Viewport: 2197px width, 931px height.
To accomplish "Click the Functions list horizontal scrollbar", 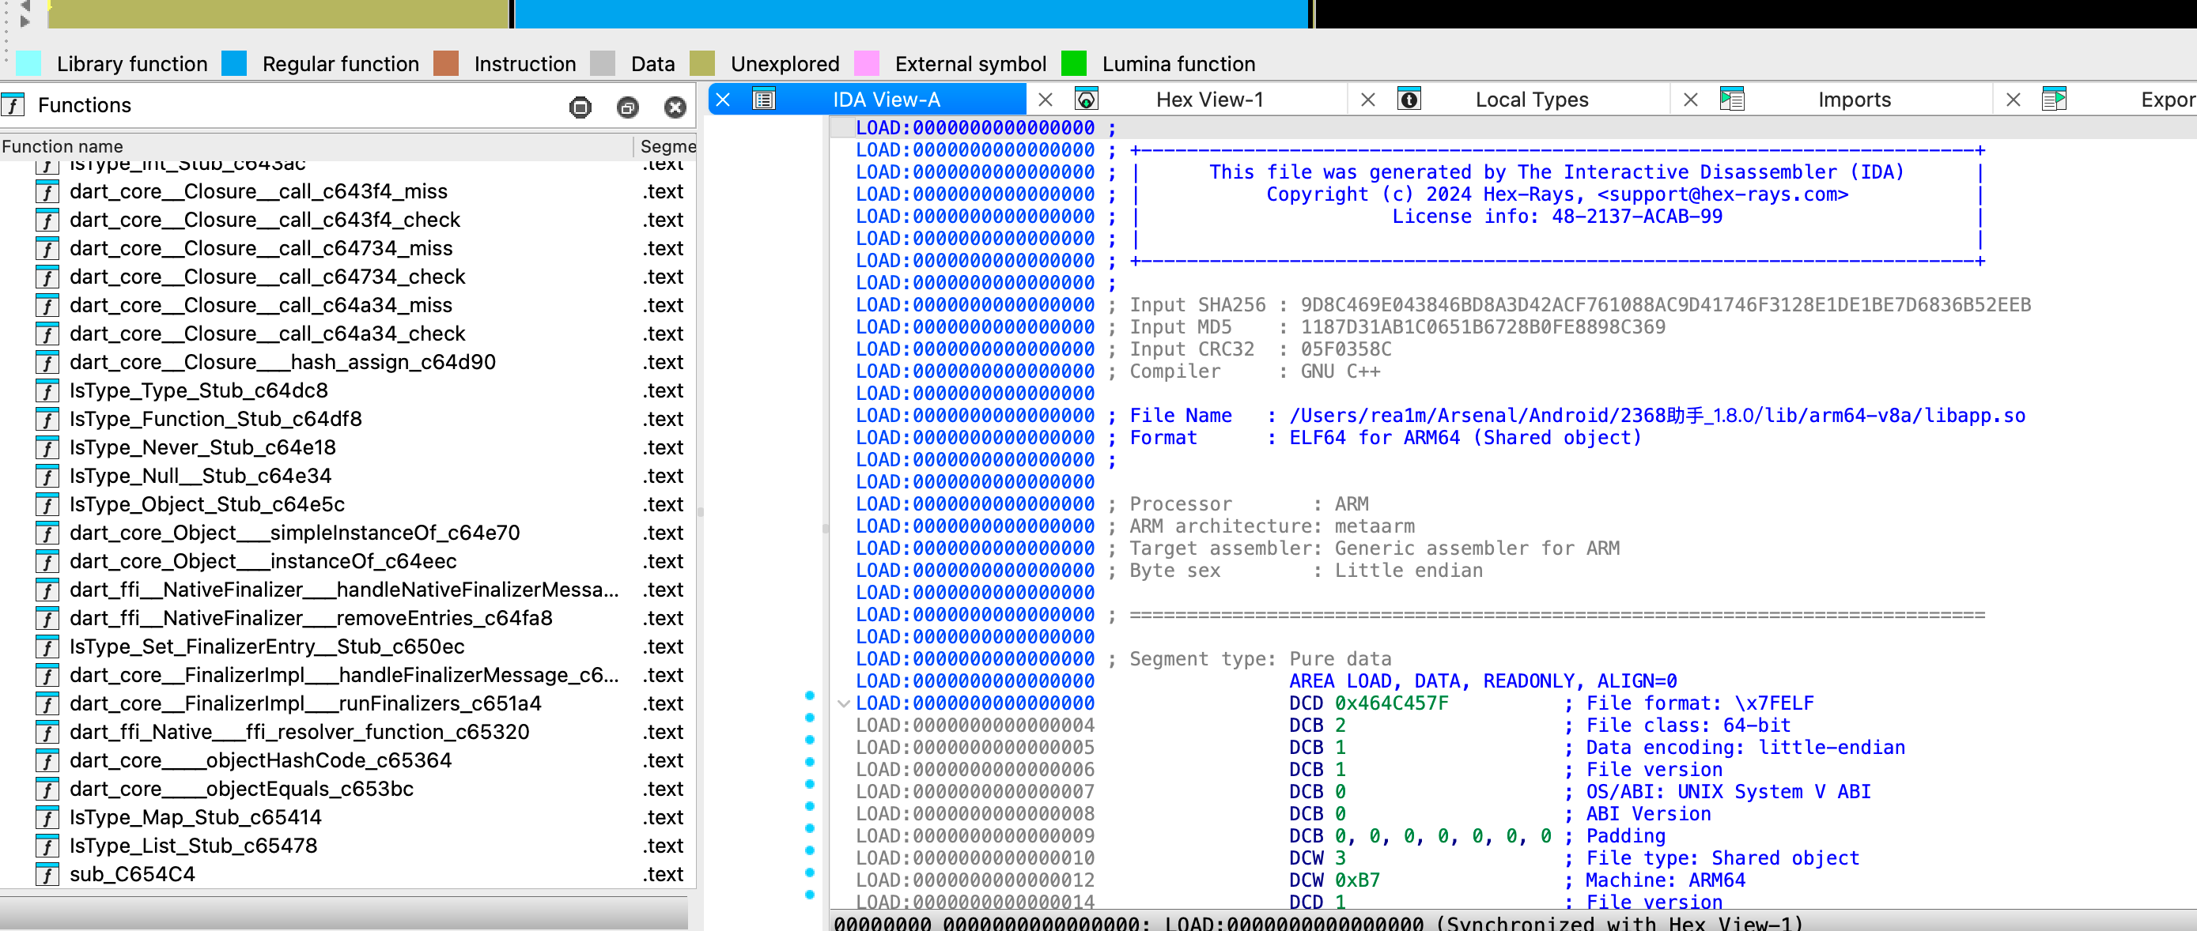I will point(344,912).
